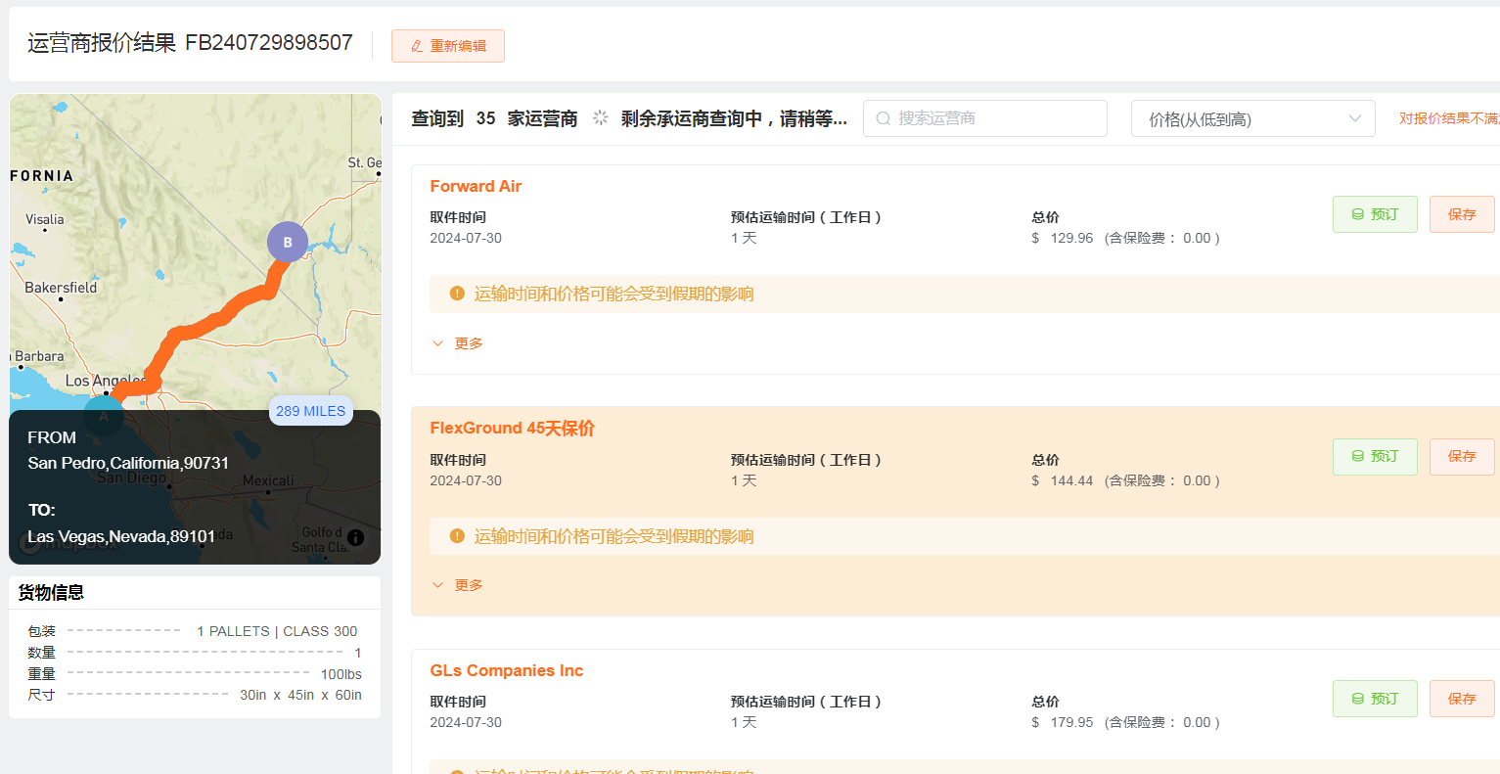Open the price sort dropdown
Screen dimensions: 1500x774
pyautogui.click(x=1252, y=119)
